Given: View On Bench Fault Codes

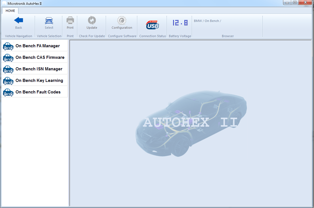Looking at the screenshot, I should click(38, 92).
